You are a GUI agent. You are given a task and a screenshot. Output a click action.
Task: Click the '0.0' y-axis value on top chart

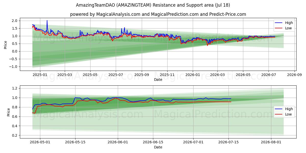tap(15, 51)
